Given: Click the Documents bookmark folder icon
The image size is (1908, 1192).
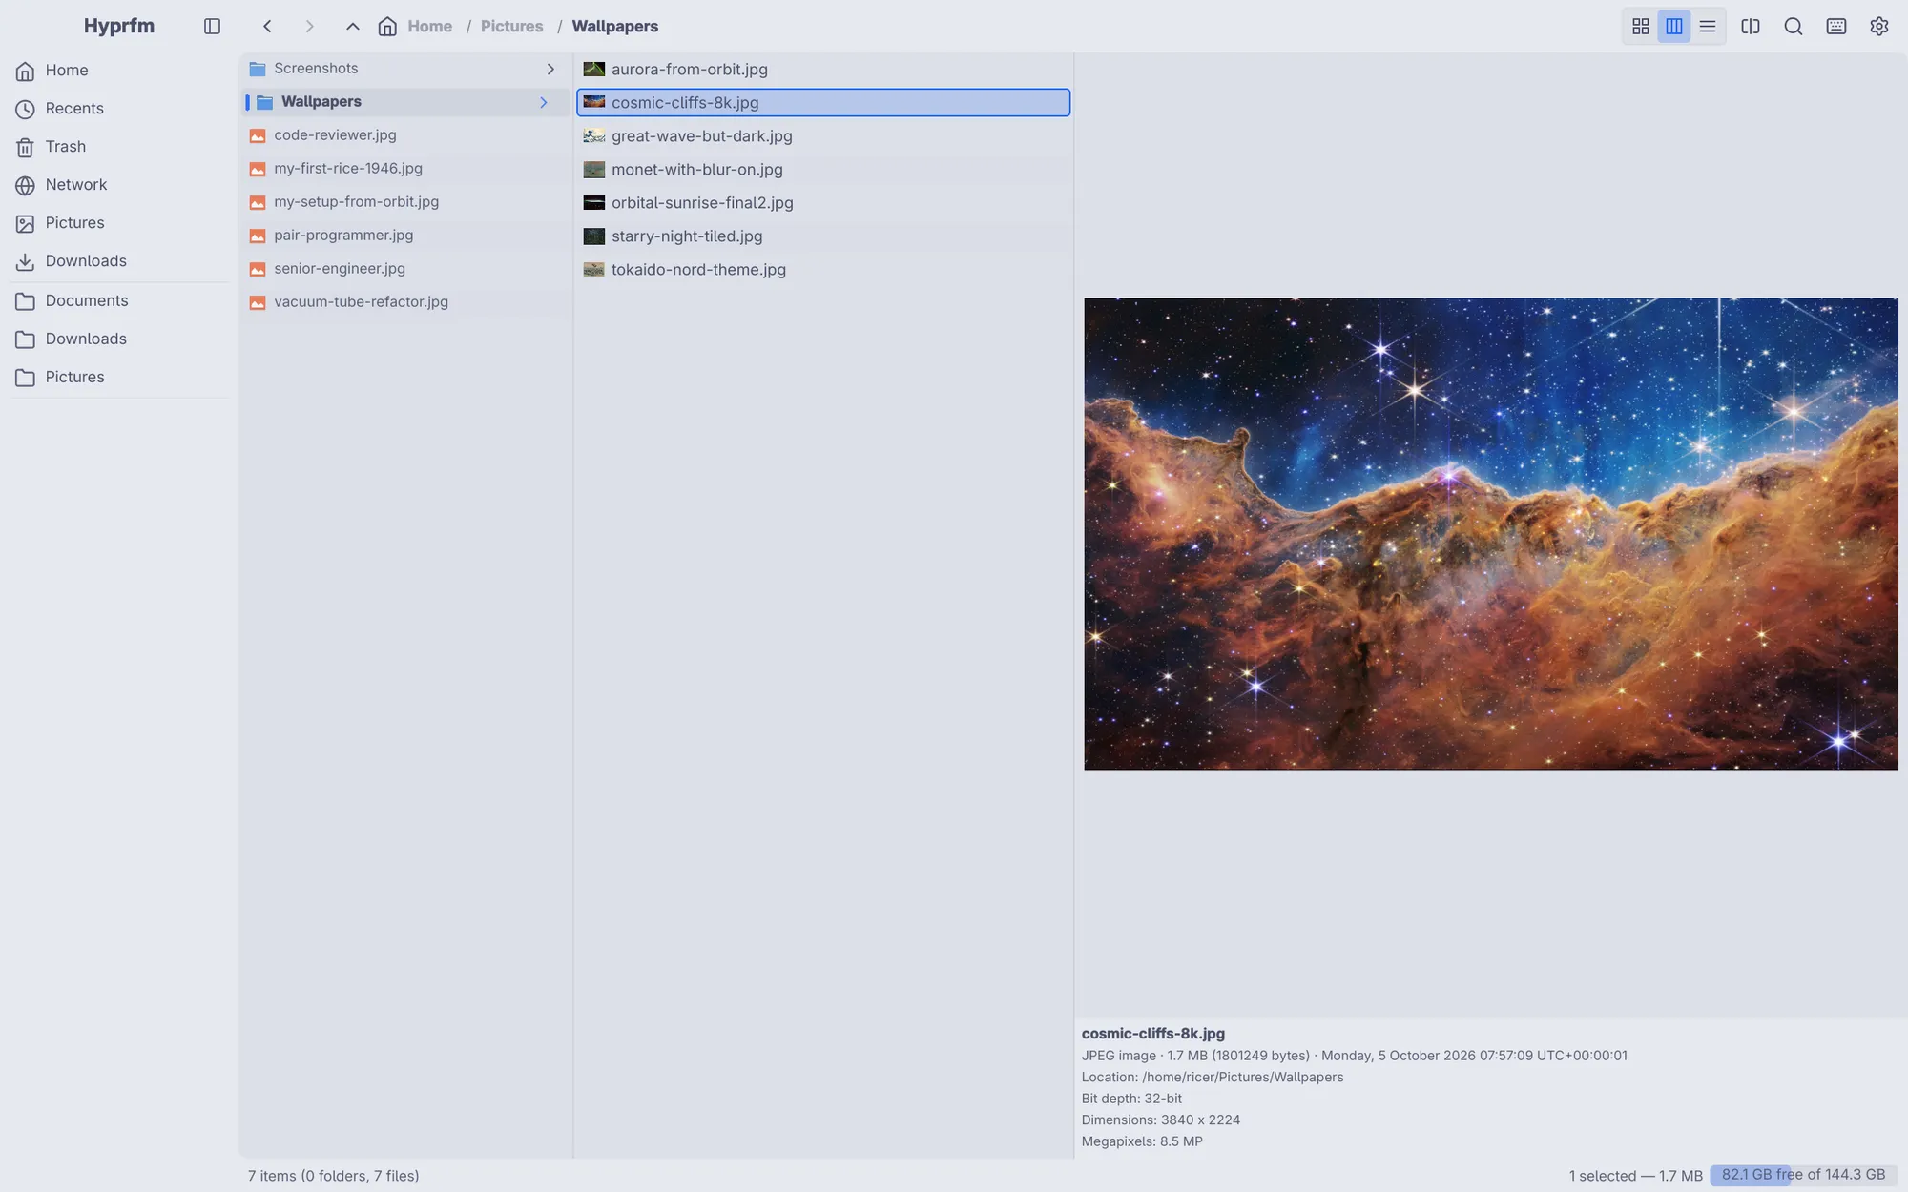Looking at the screenshot, I should (x=26, y=301).
